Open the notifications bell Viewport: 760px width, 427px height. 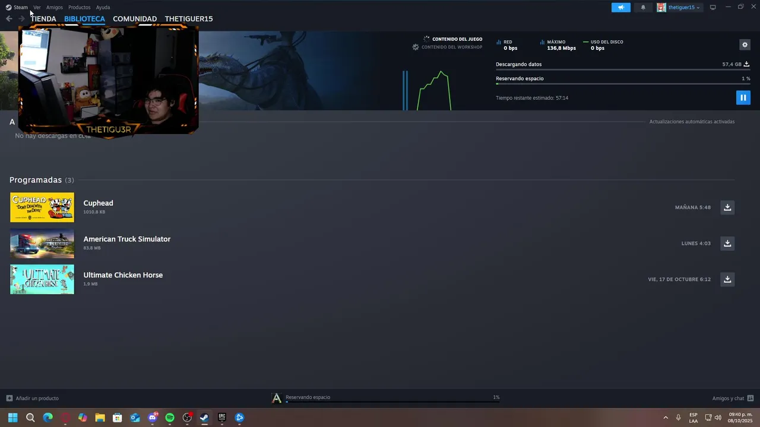[643, 7]
